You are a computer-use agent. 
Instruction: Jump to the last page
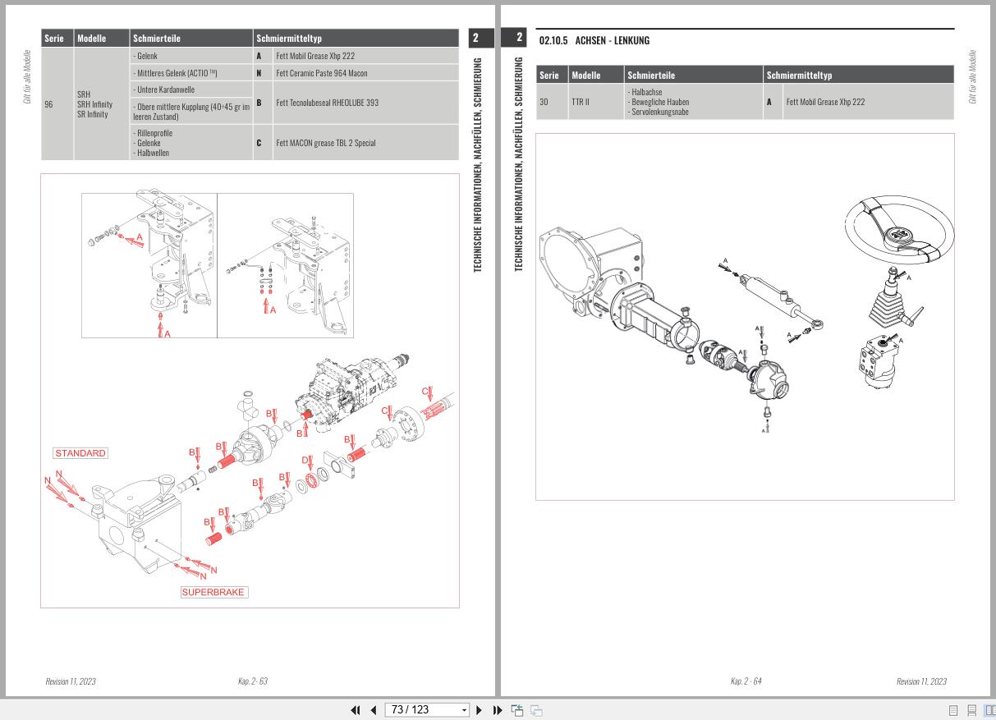point(498,710)
